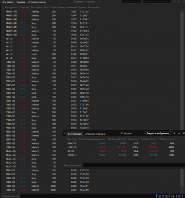Select the KLAC position row
The height and width of the screenshot is (198, 185).
[x=121, y=144]
